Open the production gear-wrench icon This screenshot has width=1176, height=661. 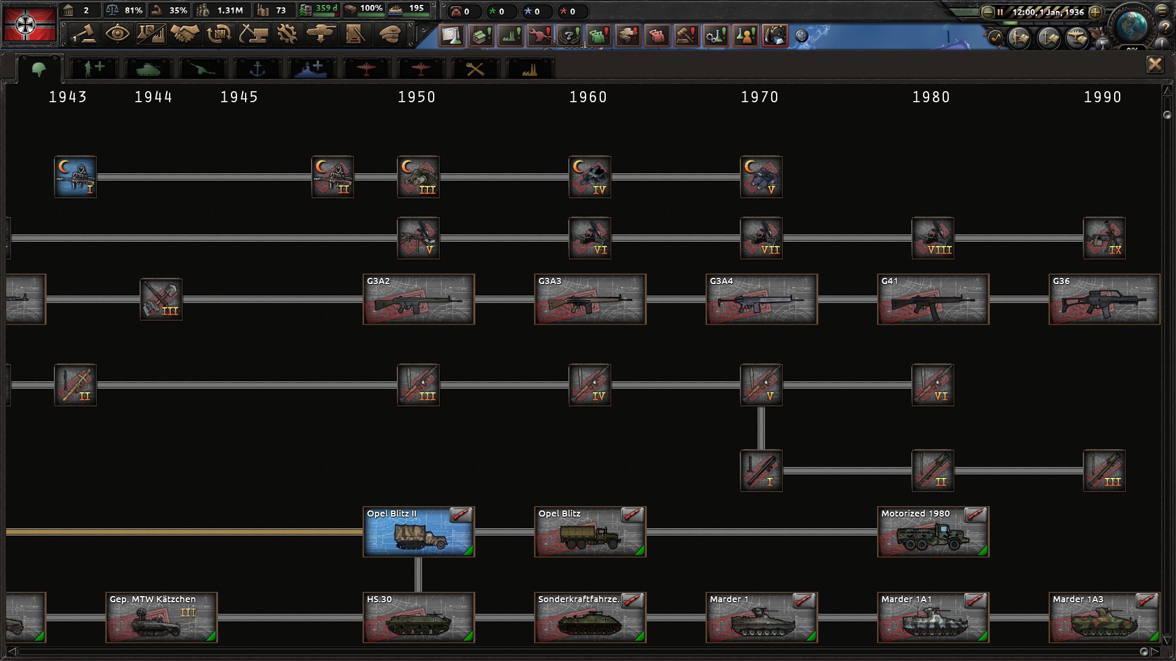(x=287, y=34)
